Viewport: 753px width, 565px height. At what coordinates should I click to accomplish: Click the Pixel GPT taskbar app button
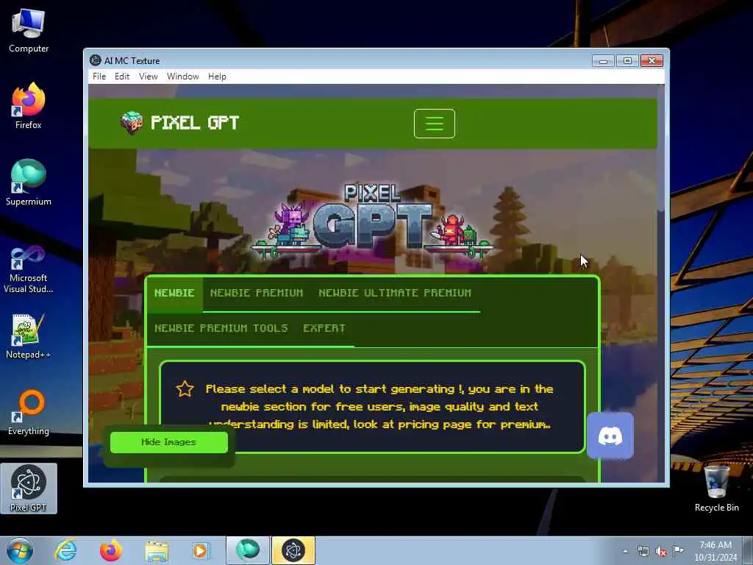(293, 550)
